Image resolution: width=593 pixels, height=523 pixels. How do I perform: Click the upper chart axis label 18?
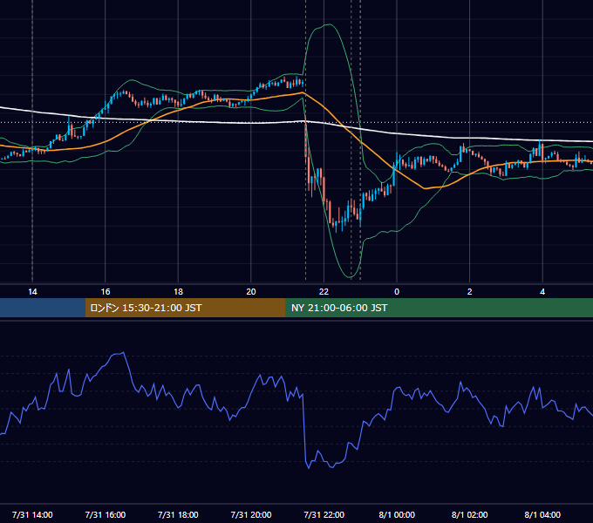point(178,292)
